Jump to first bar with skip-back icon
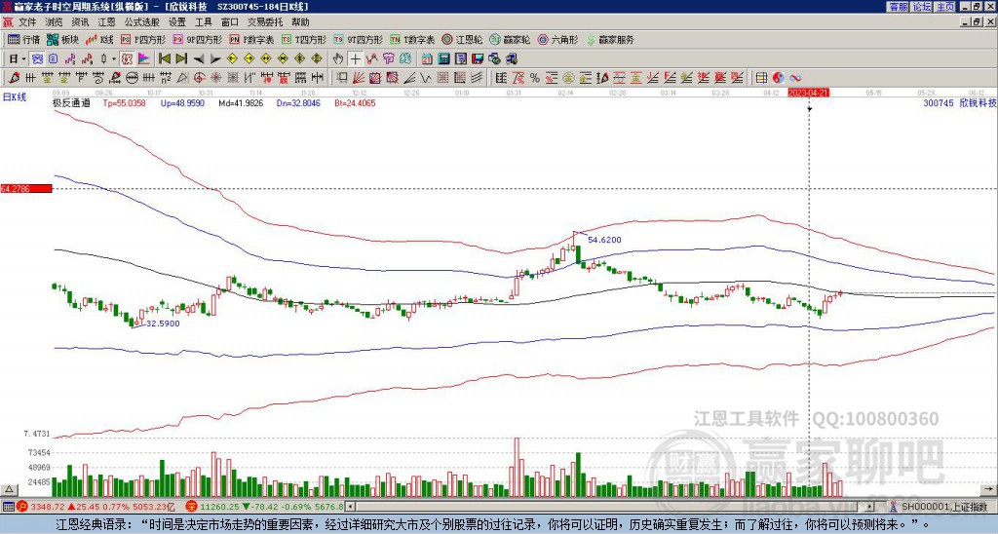Image resolution: width=998 pixels, height=534 pixels. click(x=164, y=59)
